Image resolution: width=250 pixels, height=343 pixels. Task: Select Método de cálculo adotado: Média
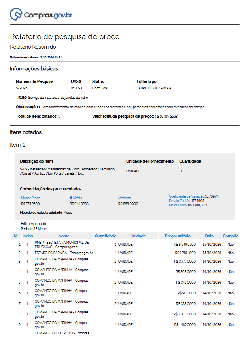[x=46, y=213]
